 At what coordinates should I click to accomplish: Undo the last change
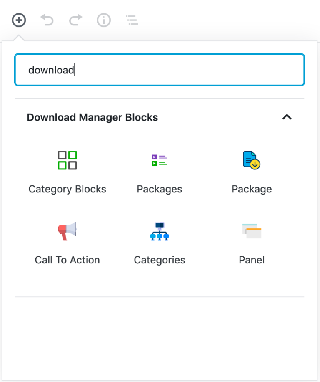click(x=47, y=20)
